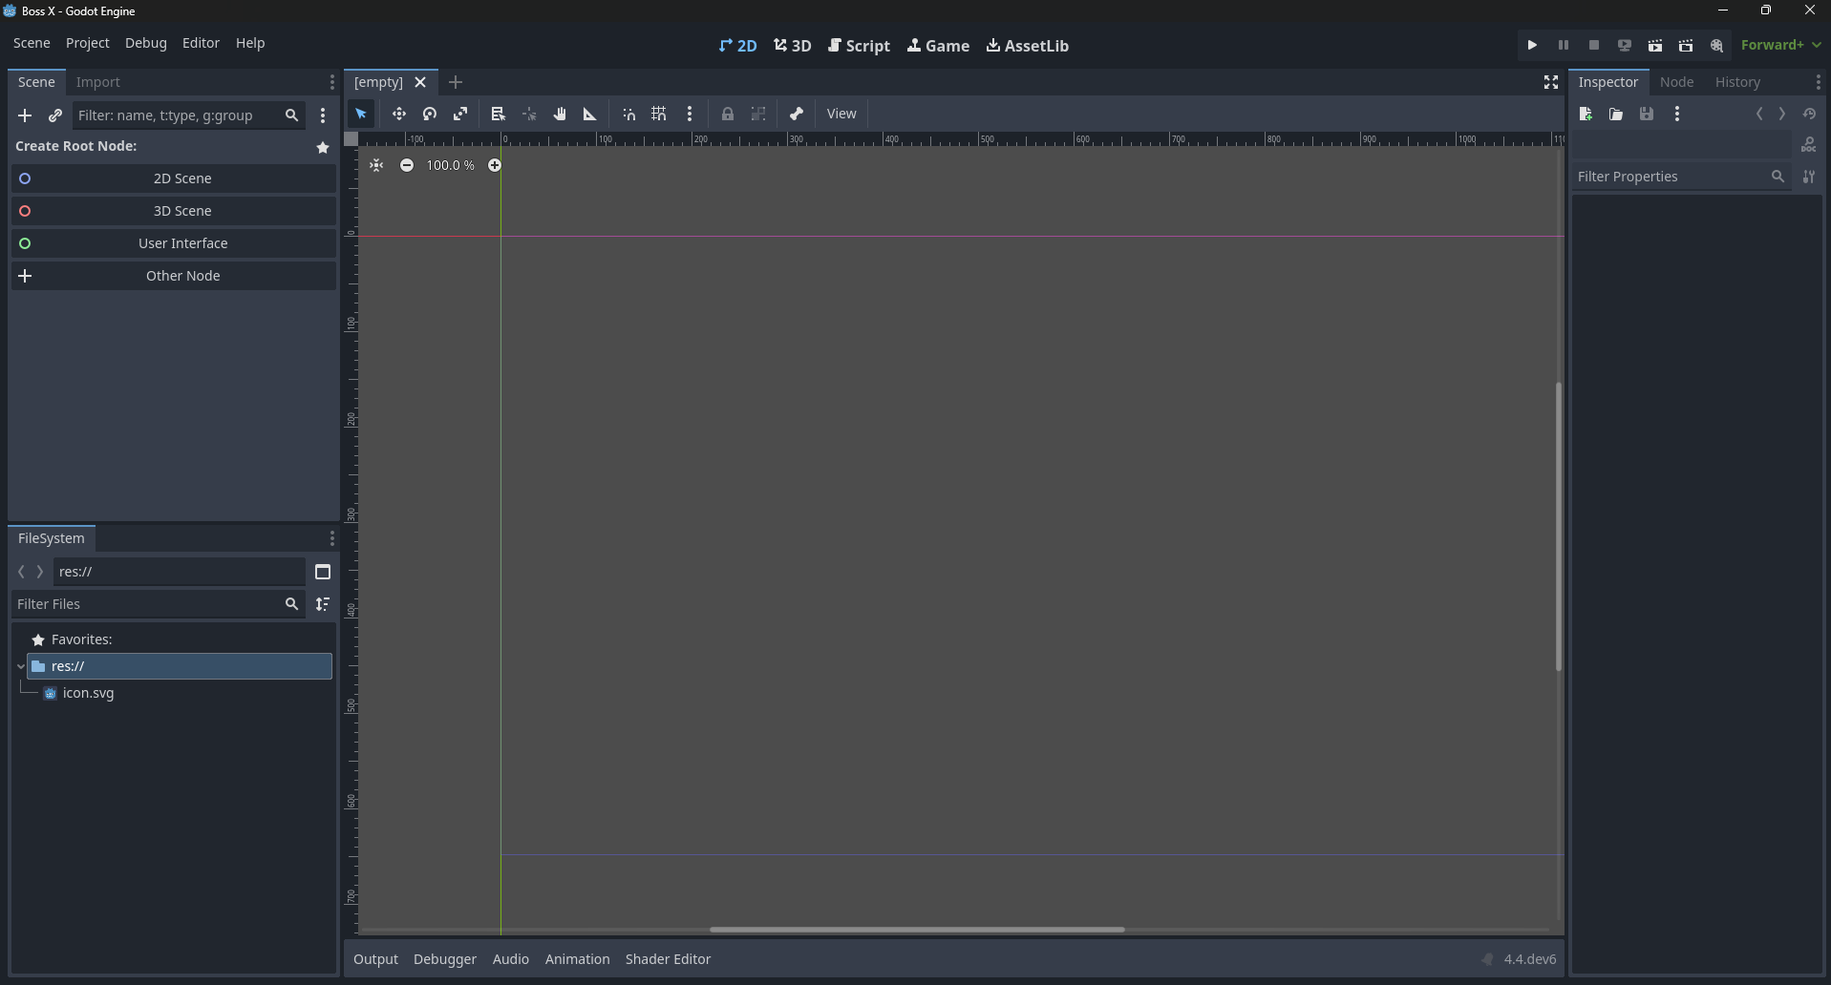Click the list selectable nodes tool

pyautogui.click(x=498, y=114)
